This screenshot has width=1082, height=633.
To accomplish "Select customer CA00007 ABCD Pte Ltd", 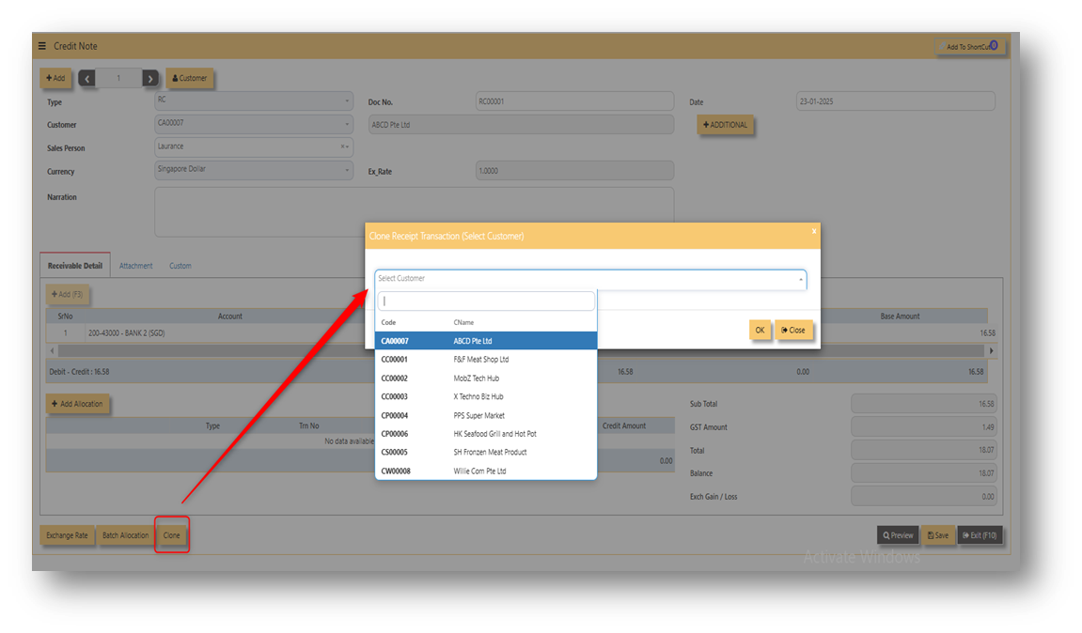I will point(486,341).
